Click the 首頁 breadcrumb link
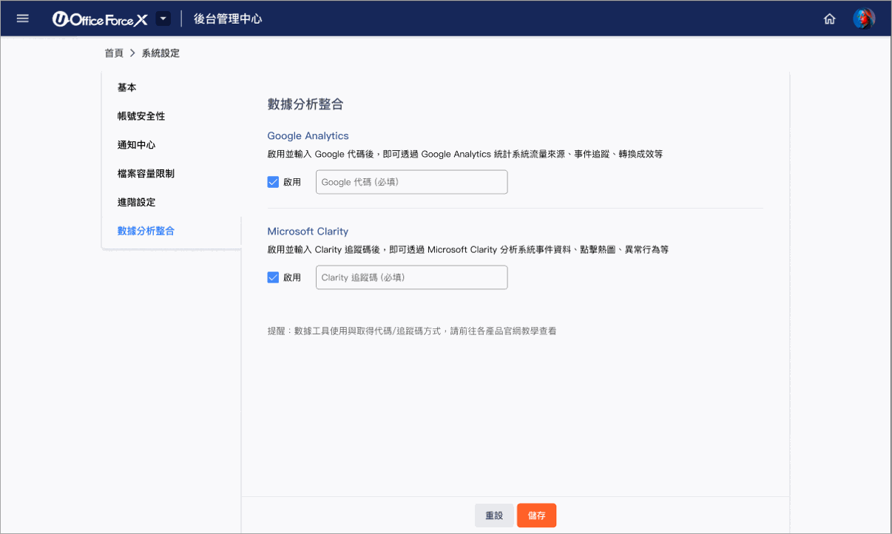This screenshot has width=892, height=534. coord(114,53)
